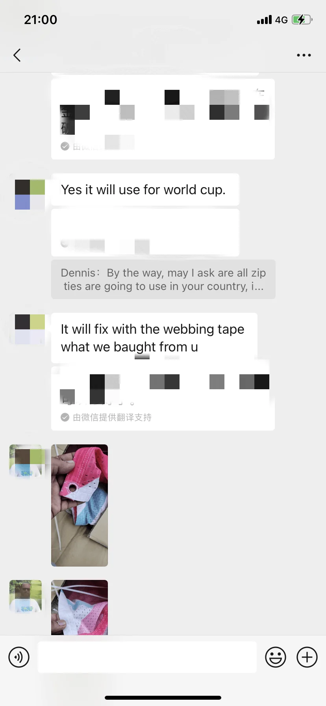Tap sender avatar beside the first fabric photo
Screen dimensions: 326x706
26,461
